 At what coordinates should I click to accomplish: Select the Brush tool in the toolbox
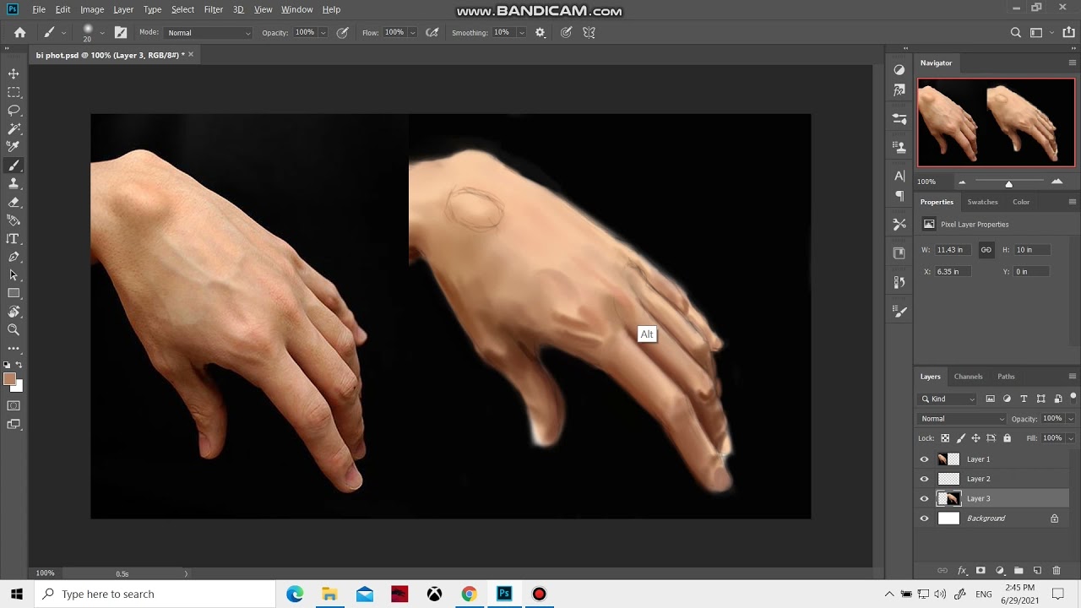(14, 166)
